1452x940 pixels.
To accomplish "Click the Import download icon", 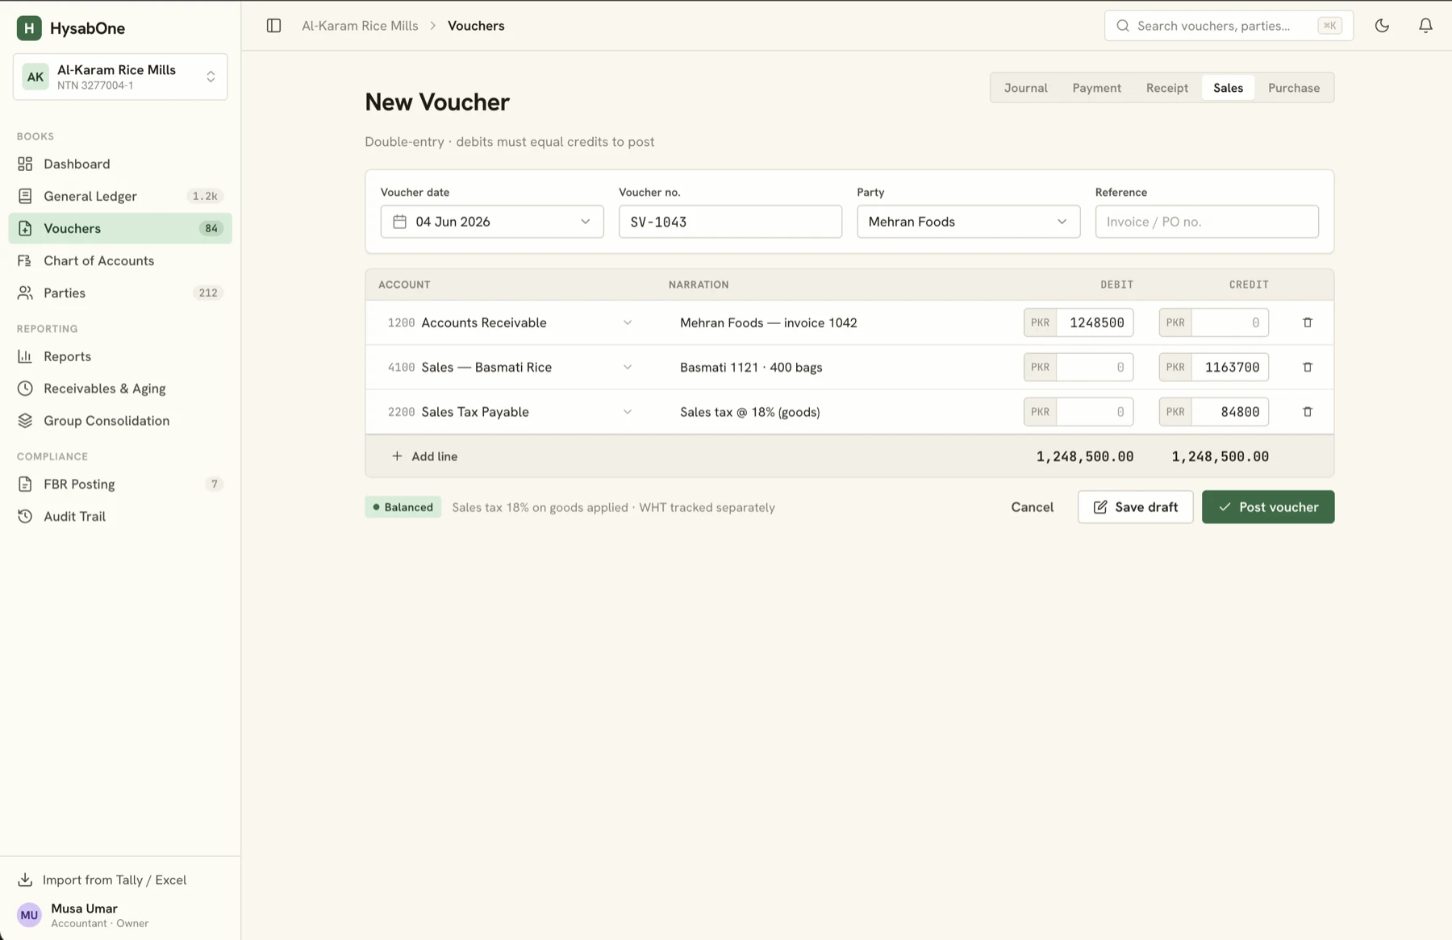I will point(25,880).
